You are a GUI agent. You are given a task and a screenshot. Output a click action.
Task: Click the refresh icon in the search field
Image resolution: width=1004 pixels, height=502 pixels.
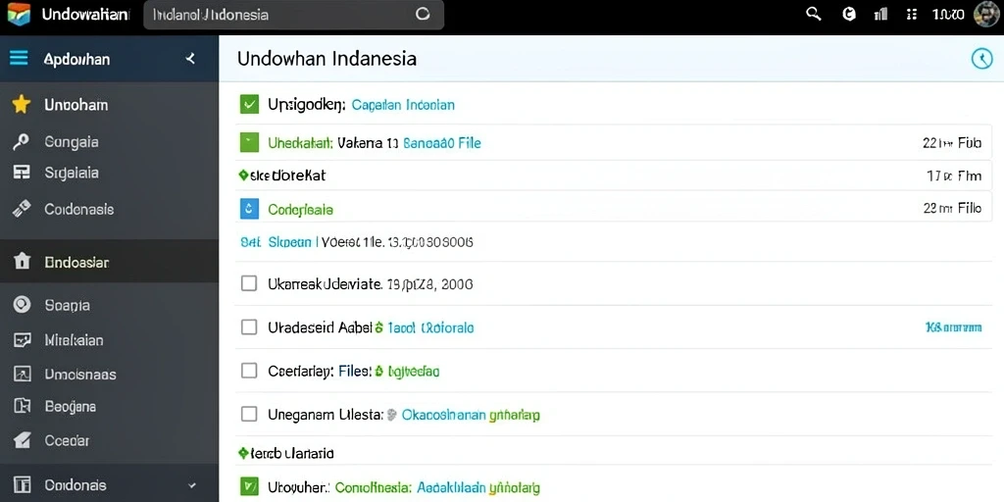[423, 14]
